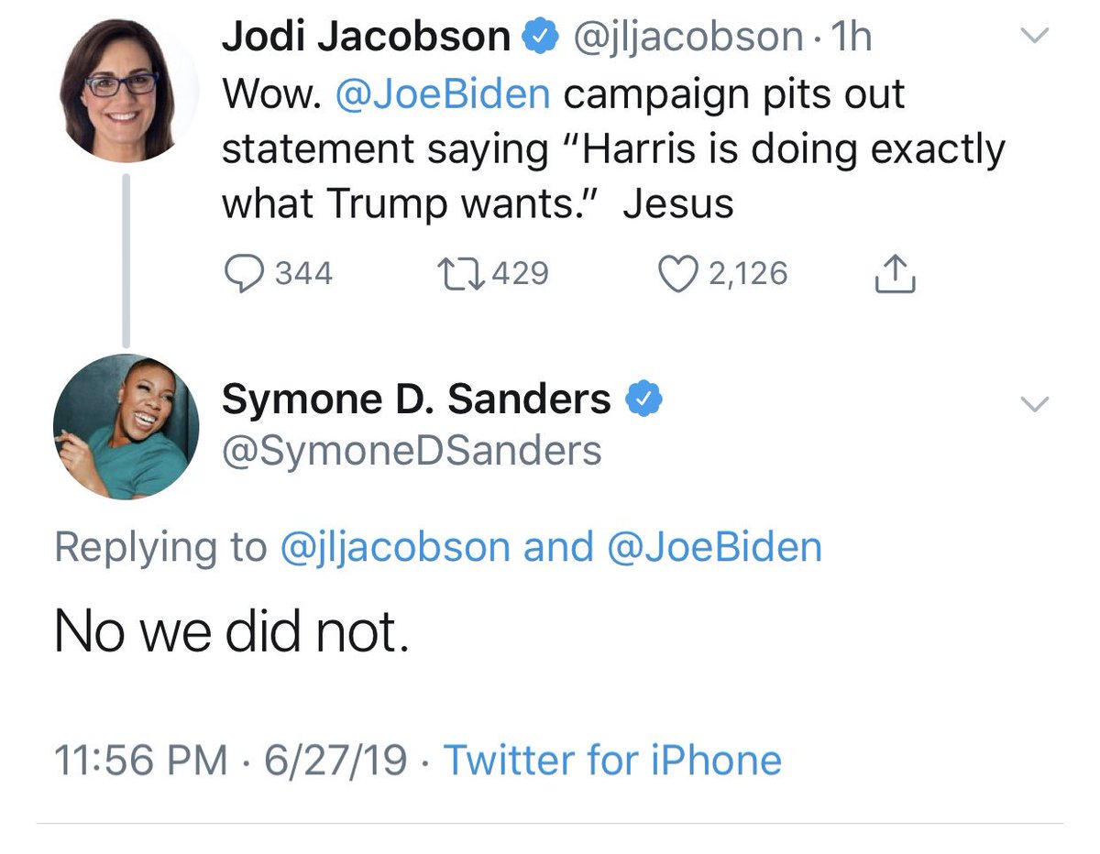1100x854 pixels.
Task: Open the 'No we did not.' reply text
Action: (x=231, y=631)
